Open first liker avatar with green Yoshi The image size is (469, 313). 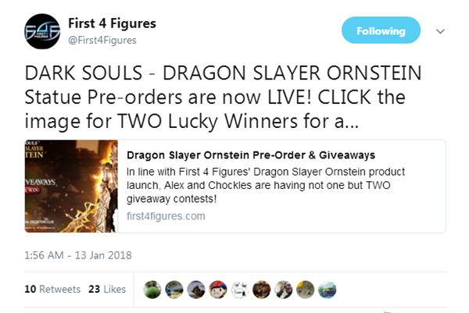click(x=152, y=290)
